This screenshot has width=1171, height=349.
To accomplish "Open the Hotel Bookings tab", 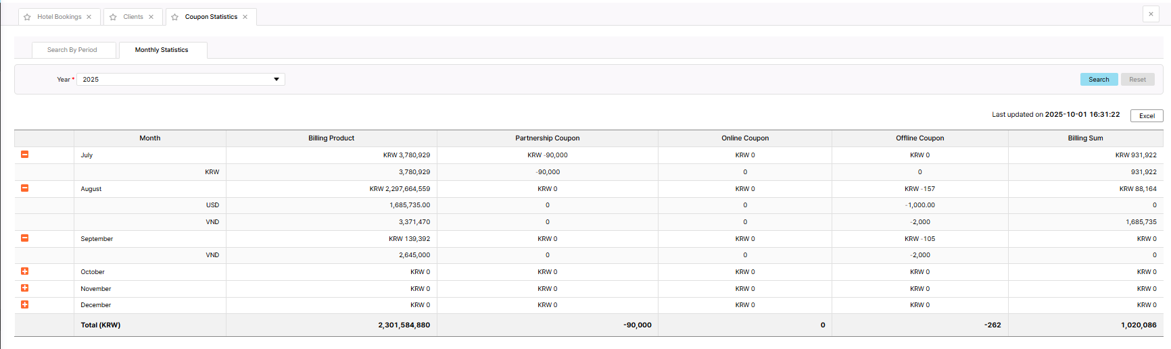I will 59,17.
